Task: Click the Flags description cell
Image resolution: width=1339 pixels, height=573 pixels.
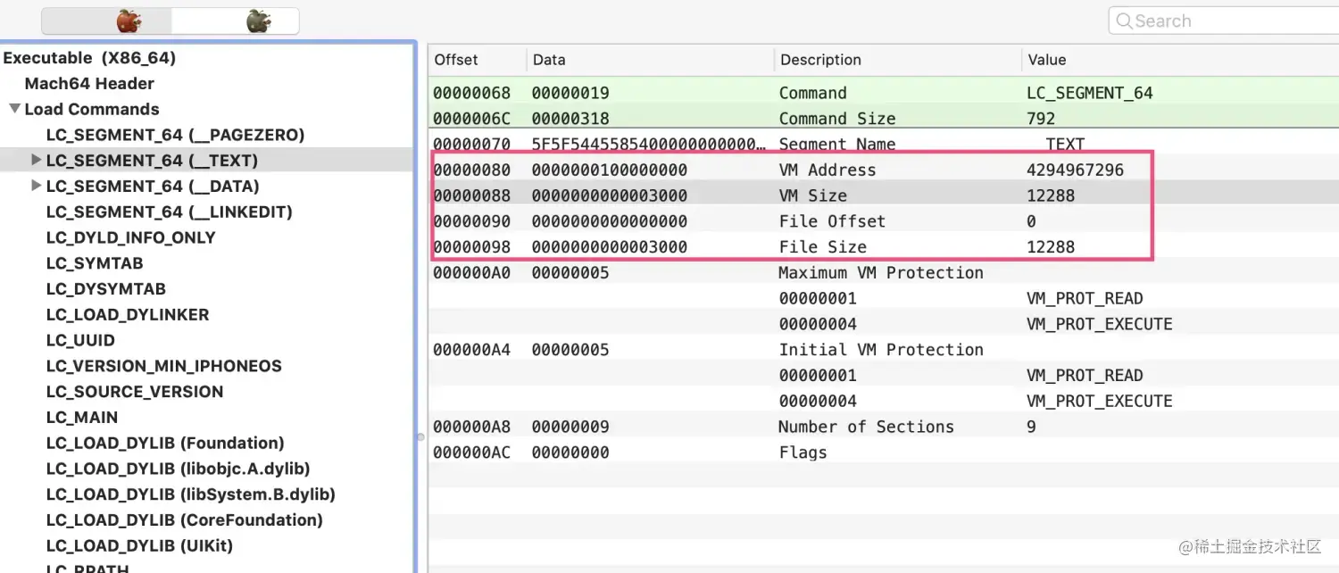Action: (x=803, y=453)
